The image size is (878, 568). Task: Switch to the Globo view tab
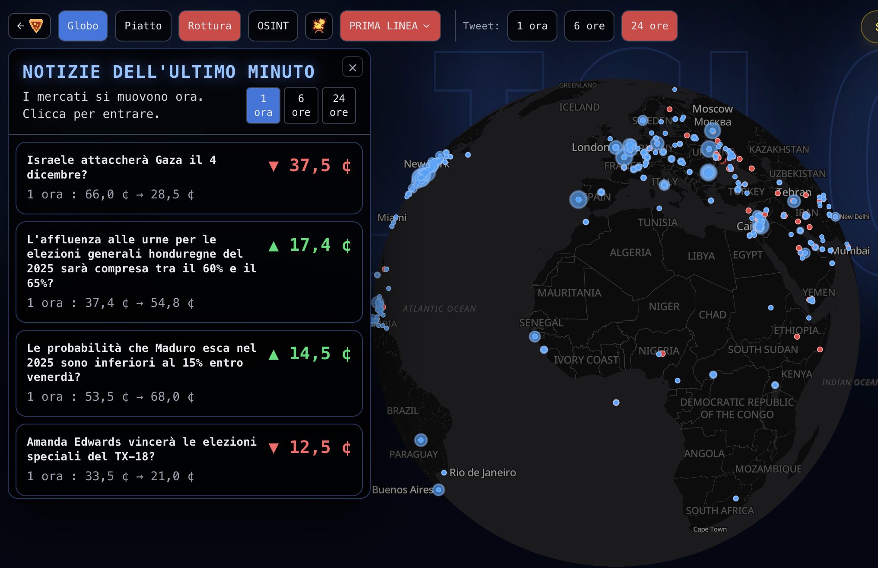83,26
